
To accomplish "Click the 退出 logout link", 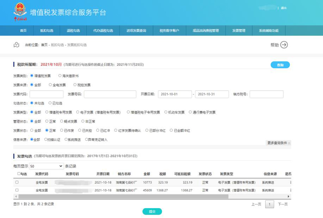I will coord(283,8).
